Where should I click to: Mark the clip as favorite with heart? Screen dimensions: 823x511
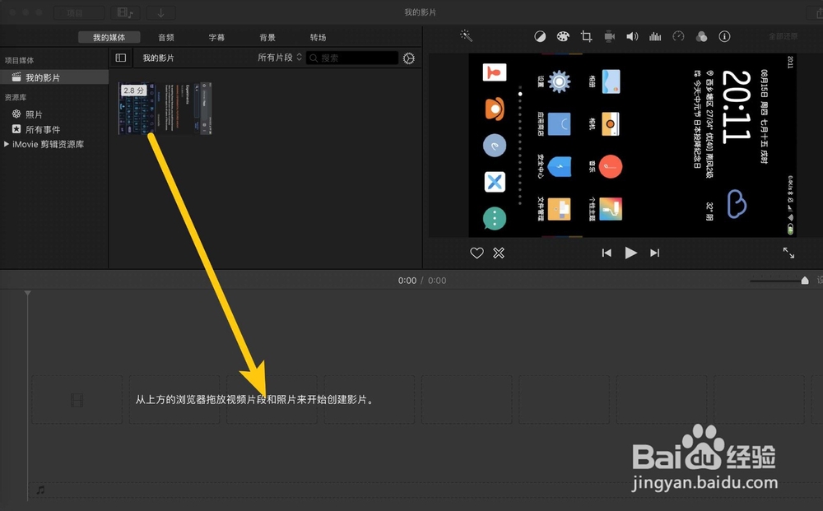click(x=477, y=253)
